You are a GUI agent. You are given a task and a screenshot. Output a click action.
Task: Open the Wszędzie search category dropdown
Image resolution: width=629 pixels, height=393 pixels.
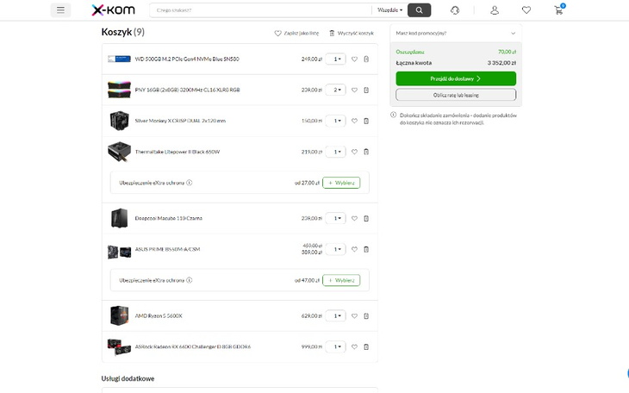pos(389,10)
